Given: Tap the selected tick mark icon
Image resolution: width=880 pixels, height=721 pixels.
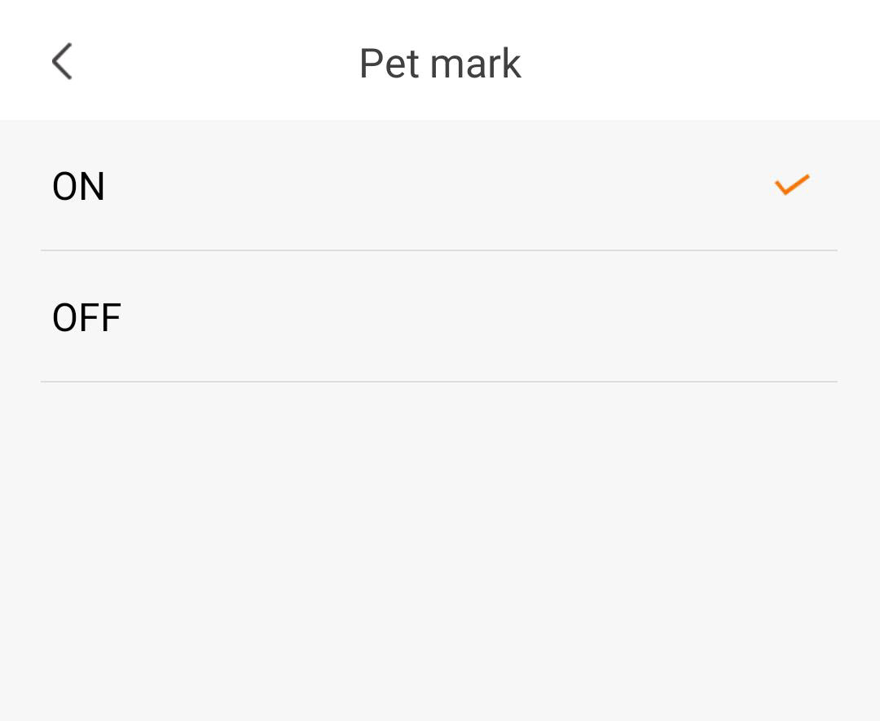Looking at the screenshot, I should pyautogui.click(x=791, y=185).
